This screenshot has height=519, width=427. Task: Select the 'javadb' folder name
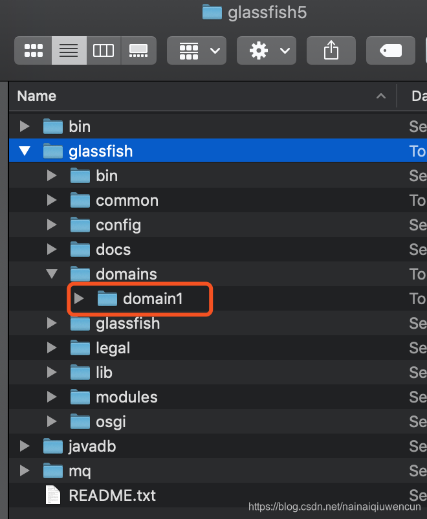(x=92, y=447)
